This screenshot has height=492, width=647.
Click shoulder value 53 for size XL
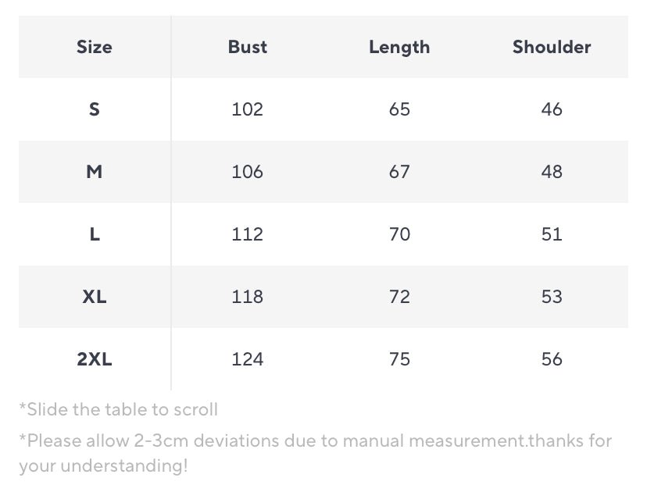[x=552, y=297]
